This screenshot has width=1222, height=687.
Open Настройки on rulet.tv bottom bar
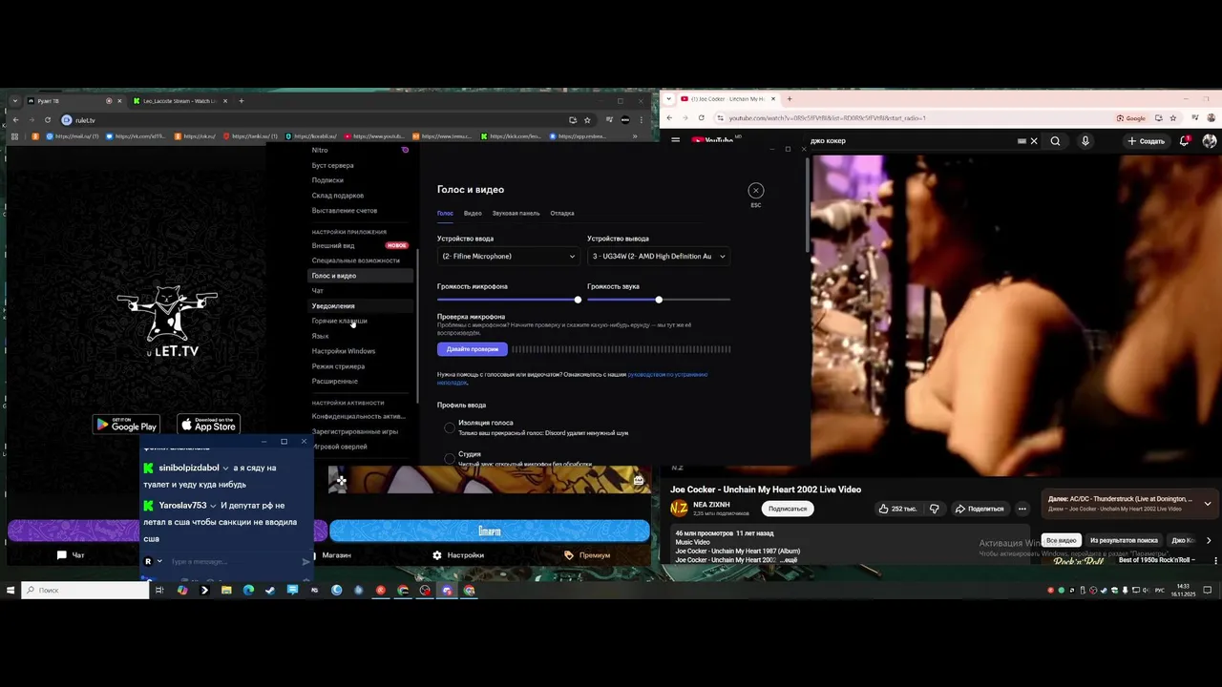(x=457, y=555)
